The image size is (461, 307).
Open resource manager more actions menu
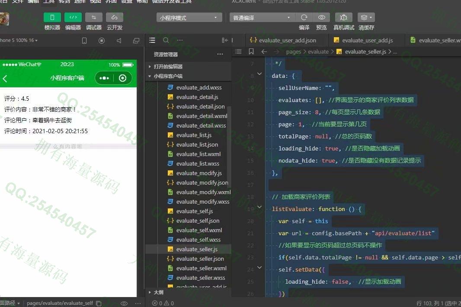(220, 54)
